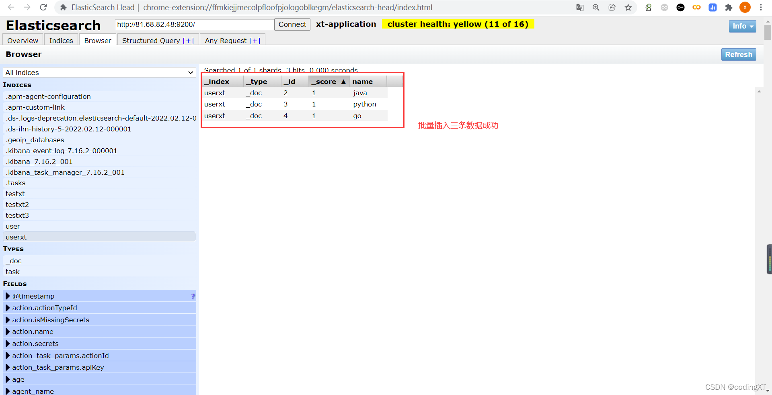Sort by the _type column header

pos(262,82)
